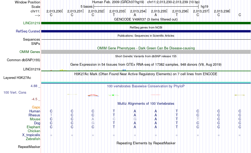The image size is (251, 153).
Task: Select the X_tropicalis species row label
Action: (x=31, y=135)
